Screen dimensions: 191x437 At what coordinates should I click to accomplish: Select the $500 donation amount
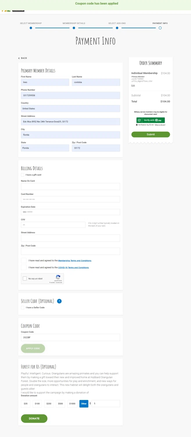coord(60,403)
